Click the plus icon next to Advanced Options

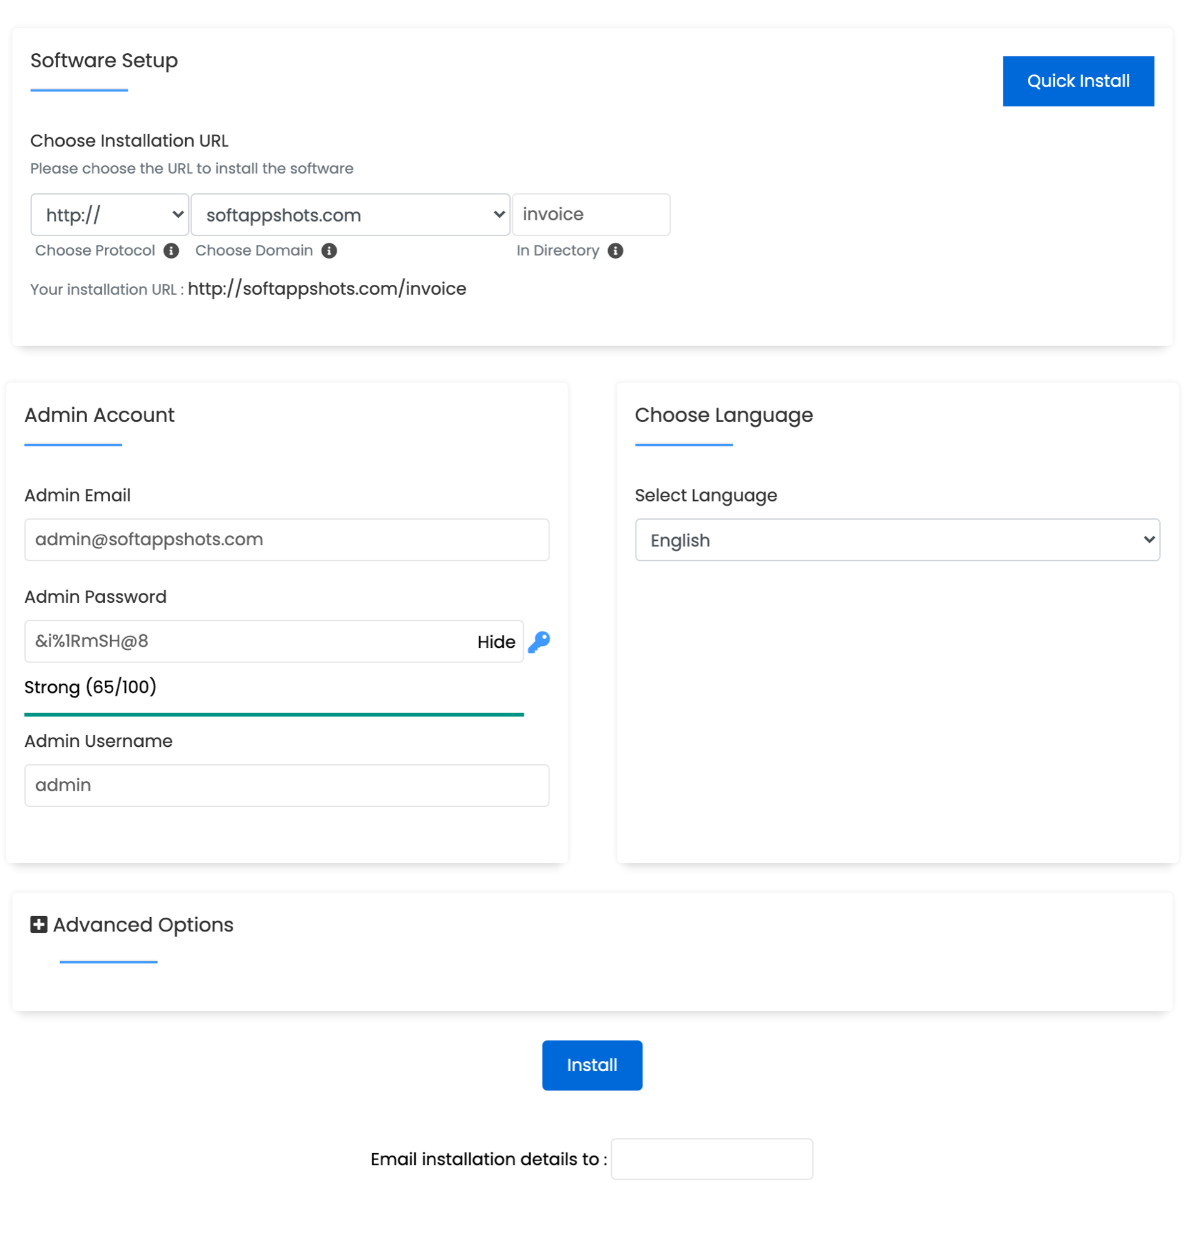tap(38, 924)
